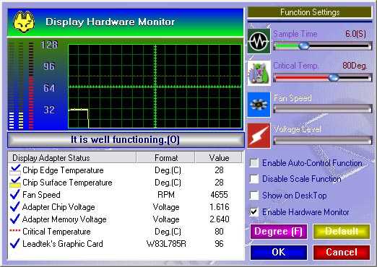Select the Voltage Level lightning icon
Viewport: 377px width, 267px height.
(x=259, y=136)
